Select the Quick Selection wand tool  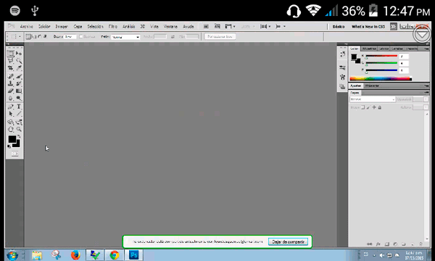pyautogui.click(x=19, y=60)
